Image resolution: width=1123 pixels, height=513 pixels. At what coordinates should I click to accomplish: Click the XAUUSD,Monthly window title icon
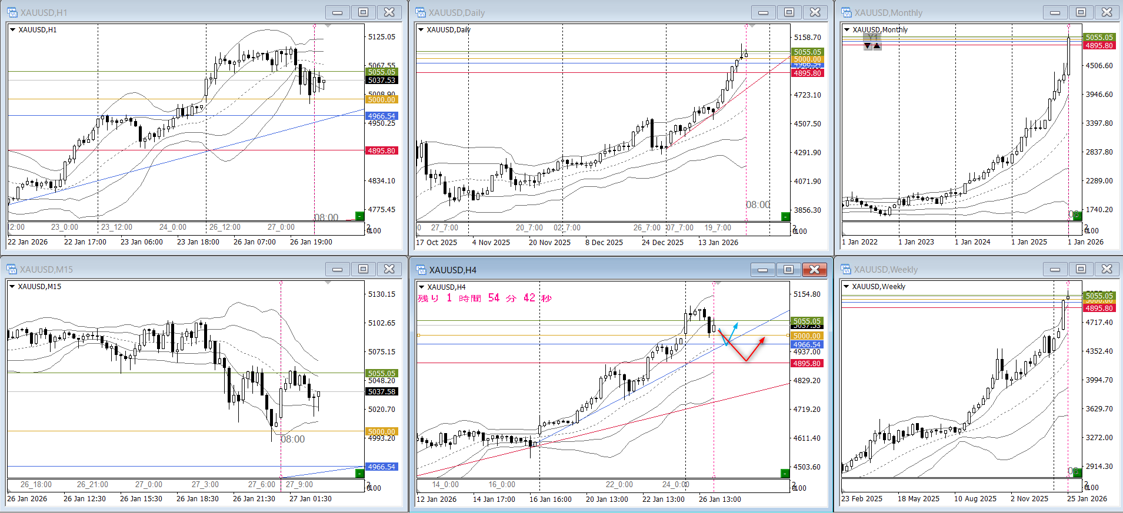pyautogui.click(x=847, y=12)
